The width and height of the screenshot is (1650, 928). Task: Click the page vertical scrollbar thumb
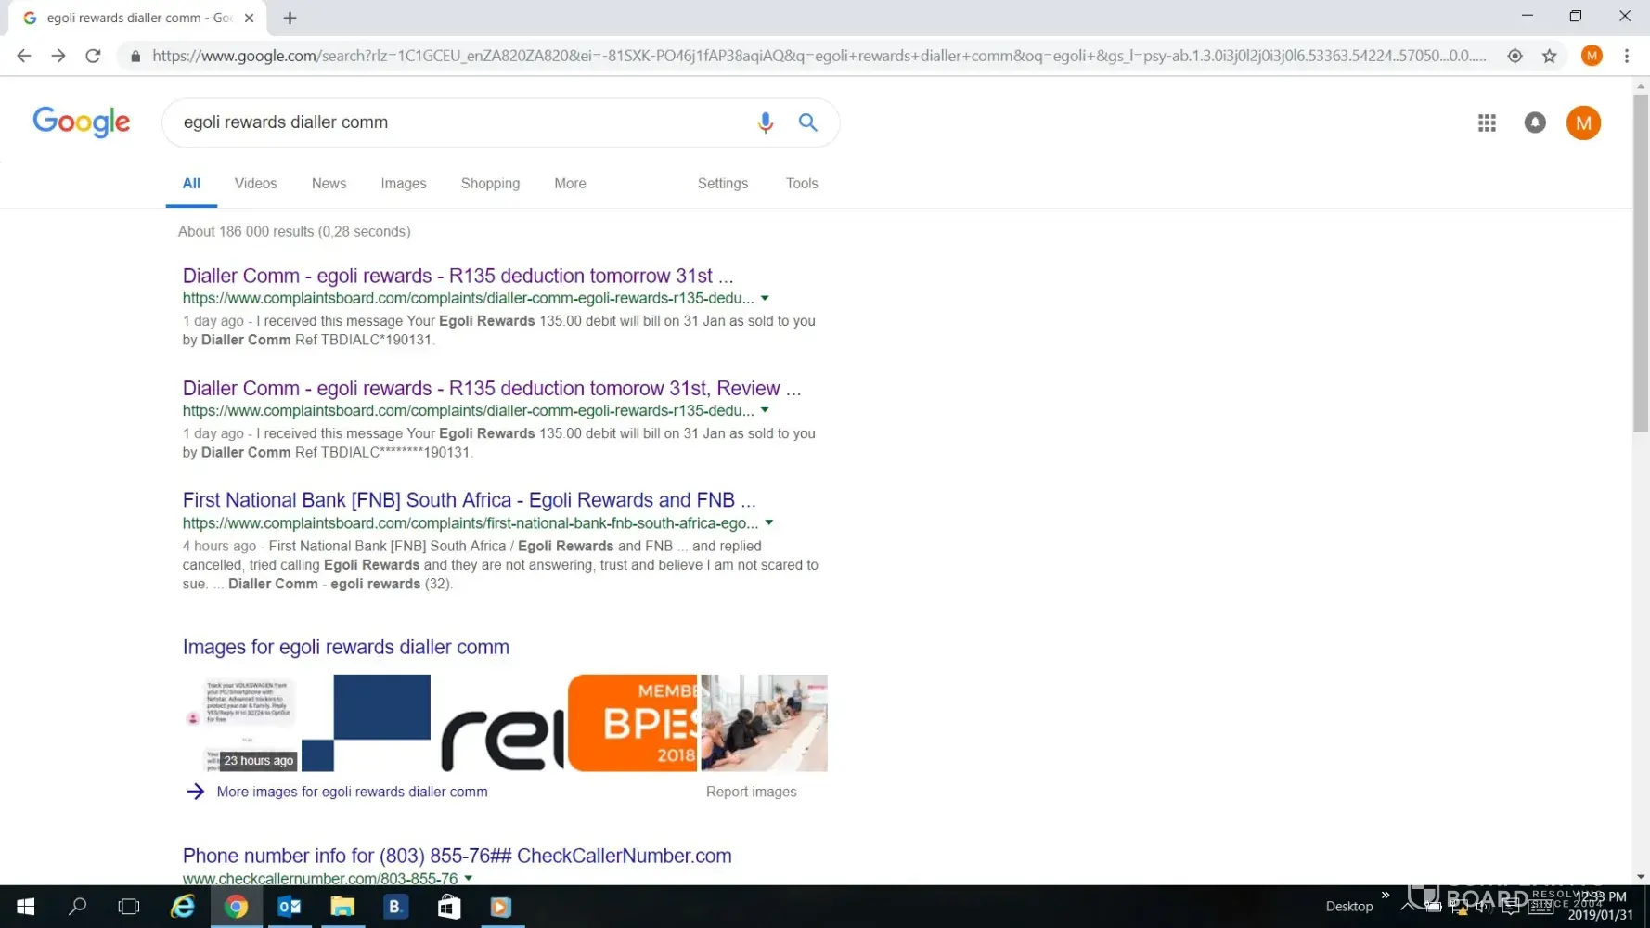coord(1641,263)
